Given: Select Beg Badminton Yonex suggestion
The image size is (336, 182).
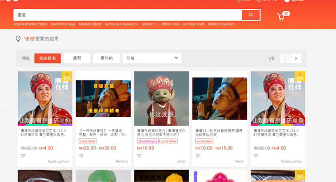Looking at the screenshot, I should tap(30, 24).
